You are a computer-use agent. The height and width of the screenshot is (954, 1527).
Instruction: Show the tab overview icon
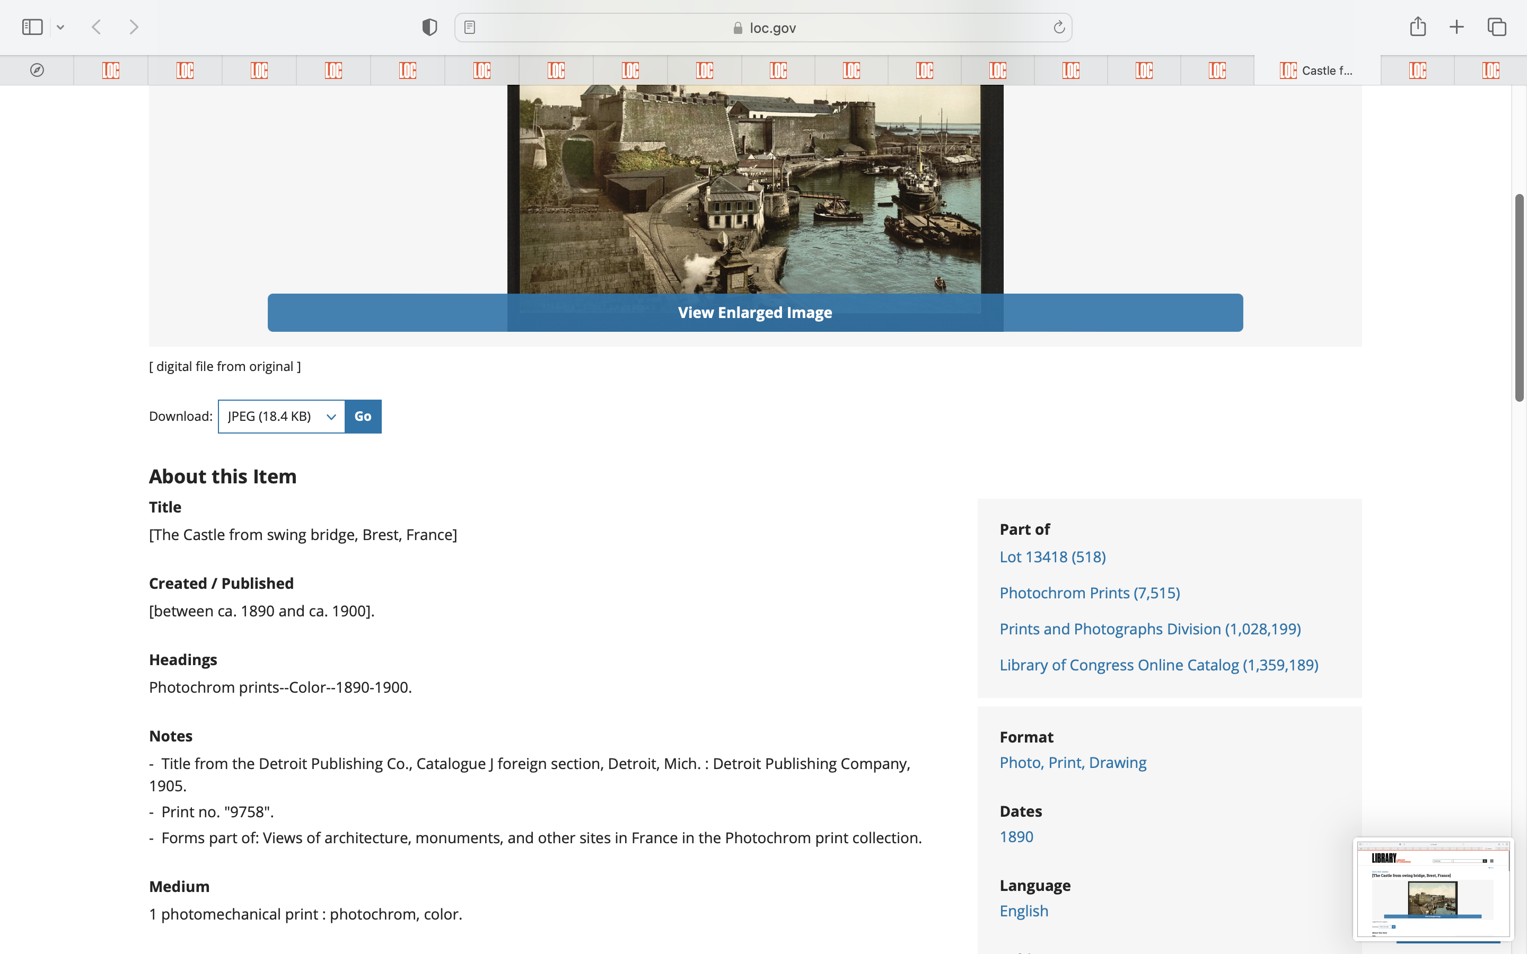(x=1497, y=27)
